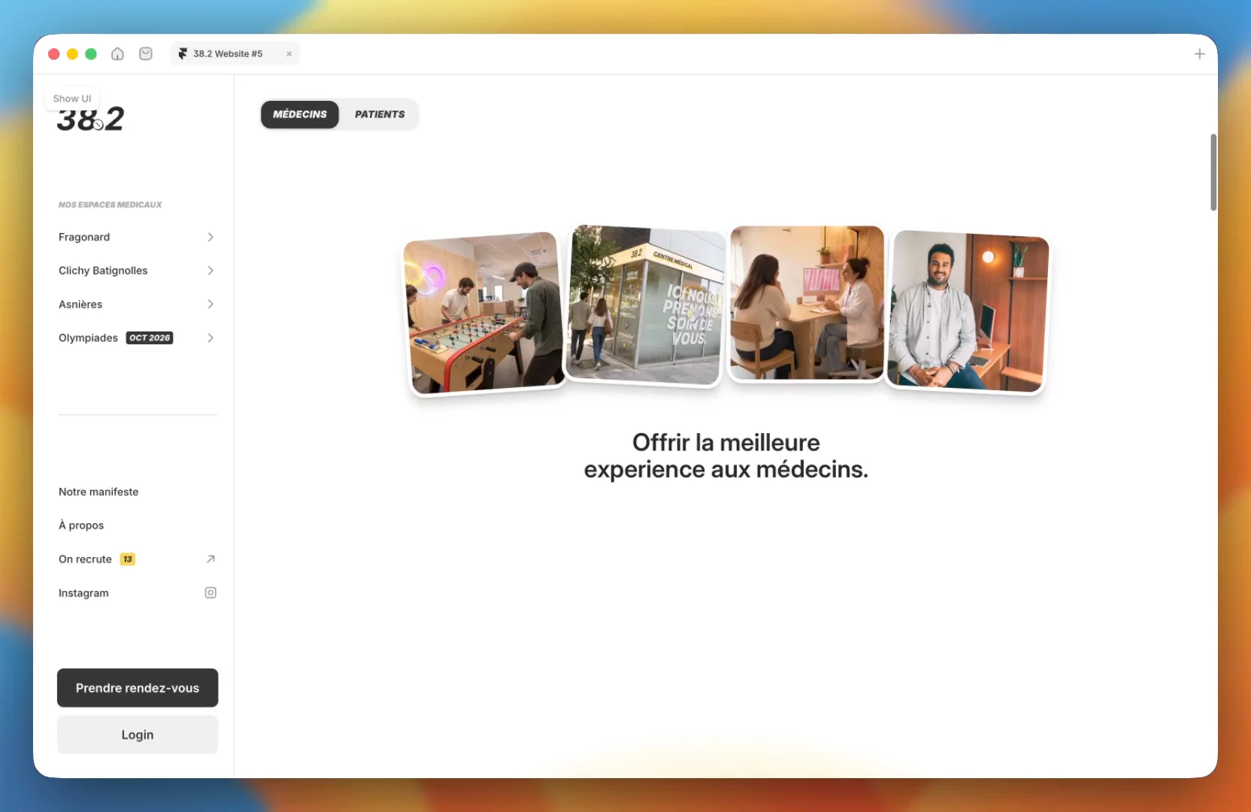Expand the Fragonard chevron

(211, 237)
